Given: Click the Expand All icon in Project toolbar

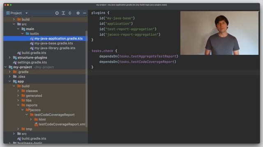Looking at the screenshot, I should (63, 13).
